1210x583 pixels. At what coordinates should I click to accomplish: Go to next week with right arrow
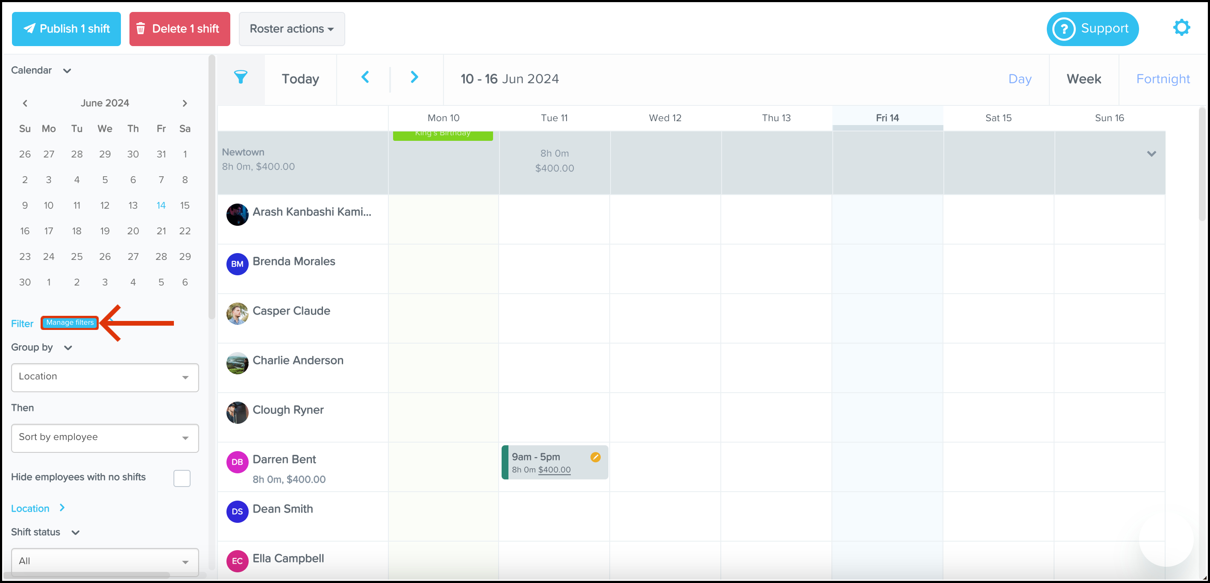(414, 77)
